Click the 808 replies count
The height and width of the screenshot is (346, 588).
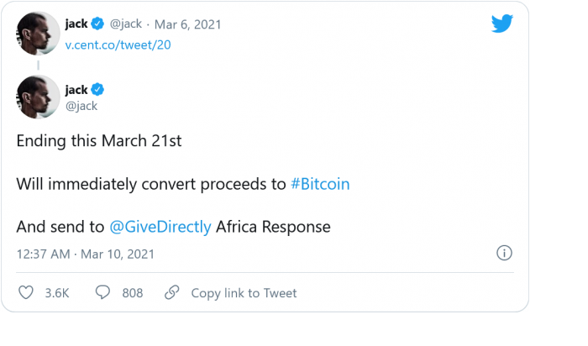[132, 293]
